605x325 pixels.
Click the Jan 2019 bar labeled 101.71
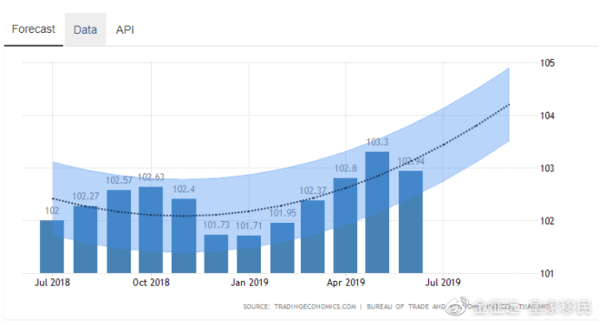click(249, 254)
